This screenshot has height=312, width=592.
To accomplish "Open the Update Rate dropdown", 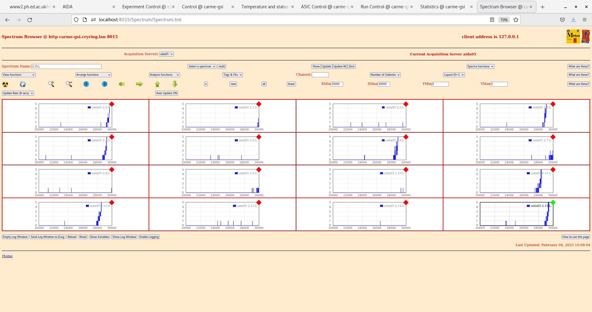I will pos(18,93).
